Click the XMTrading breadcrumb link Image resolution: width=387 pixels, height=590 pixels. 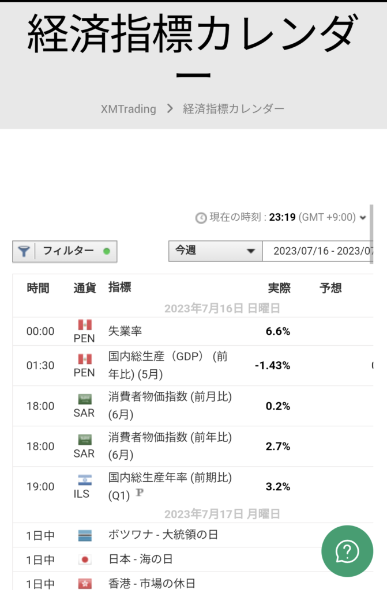pyautogui.click(x=128, y=109)
